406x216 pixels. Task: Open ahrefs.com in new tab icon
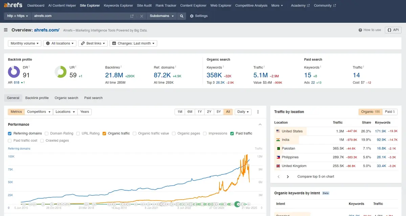tap(132, 16)
